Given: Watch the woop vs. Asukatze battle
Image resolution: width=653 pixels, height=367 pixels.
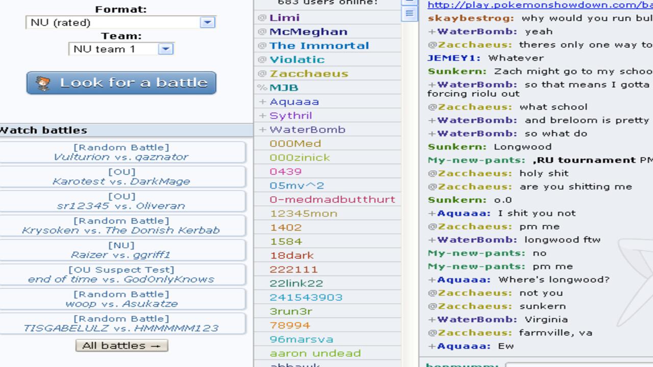Looking at the screenshot, I should click(x=121, y=299).
